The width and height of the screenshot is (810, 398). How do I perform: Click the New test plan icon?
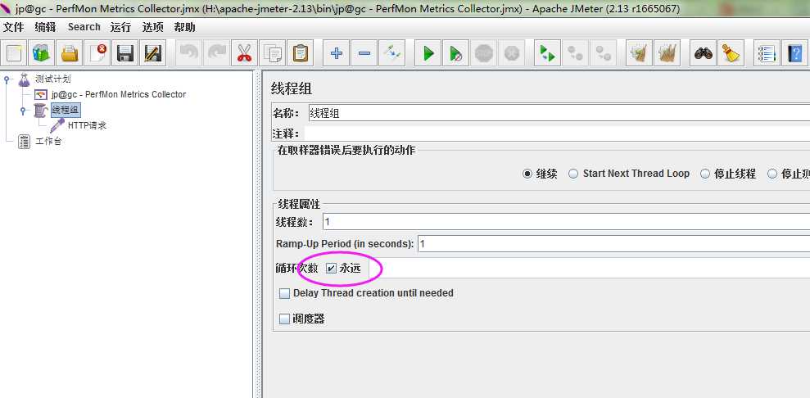pos(14,53)
